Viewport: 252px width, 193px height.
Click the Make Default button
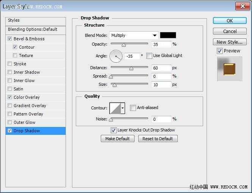[x=117, y=139]
